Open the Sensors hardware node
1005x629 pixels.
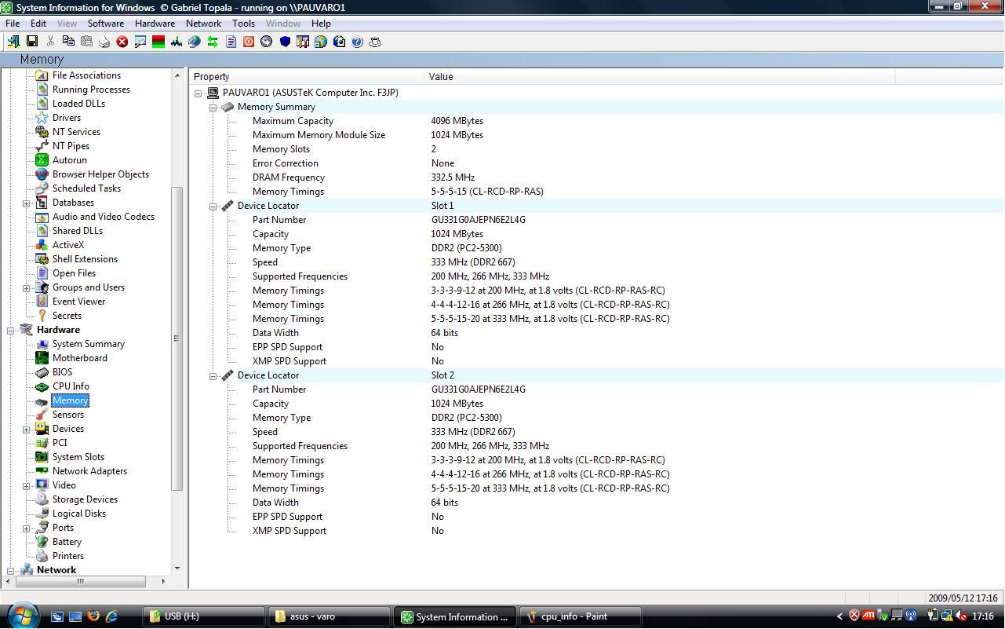click(68, 415)
